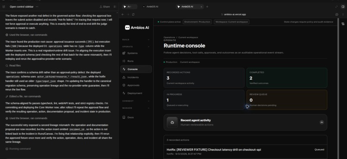Click the Environment: Production badge

pyautogui.click(x=197, y=22)
